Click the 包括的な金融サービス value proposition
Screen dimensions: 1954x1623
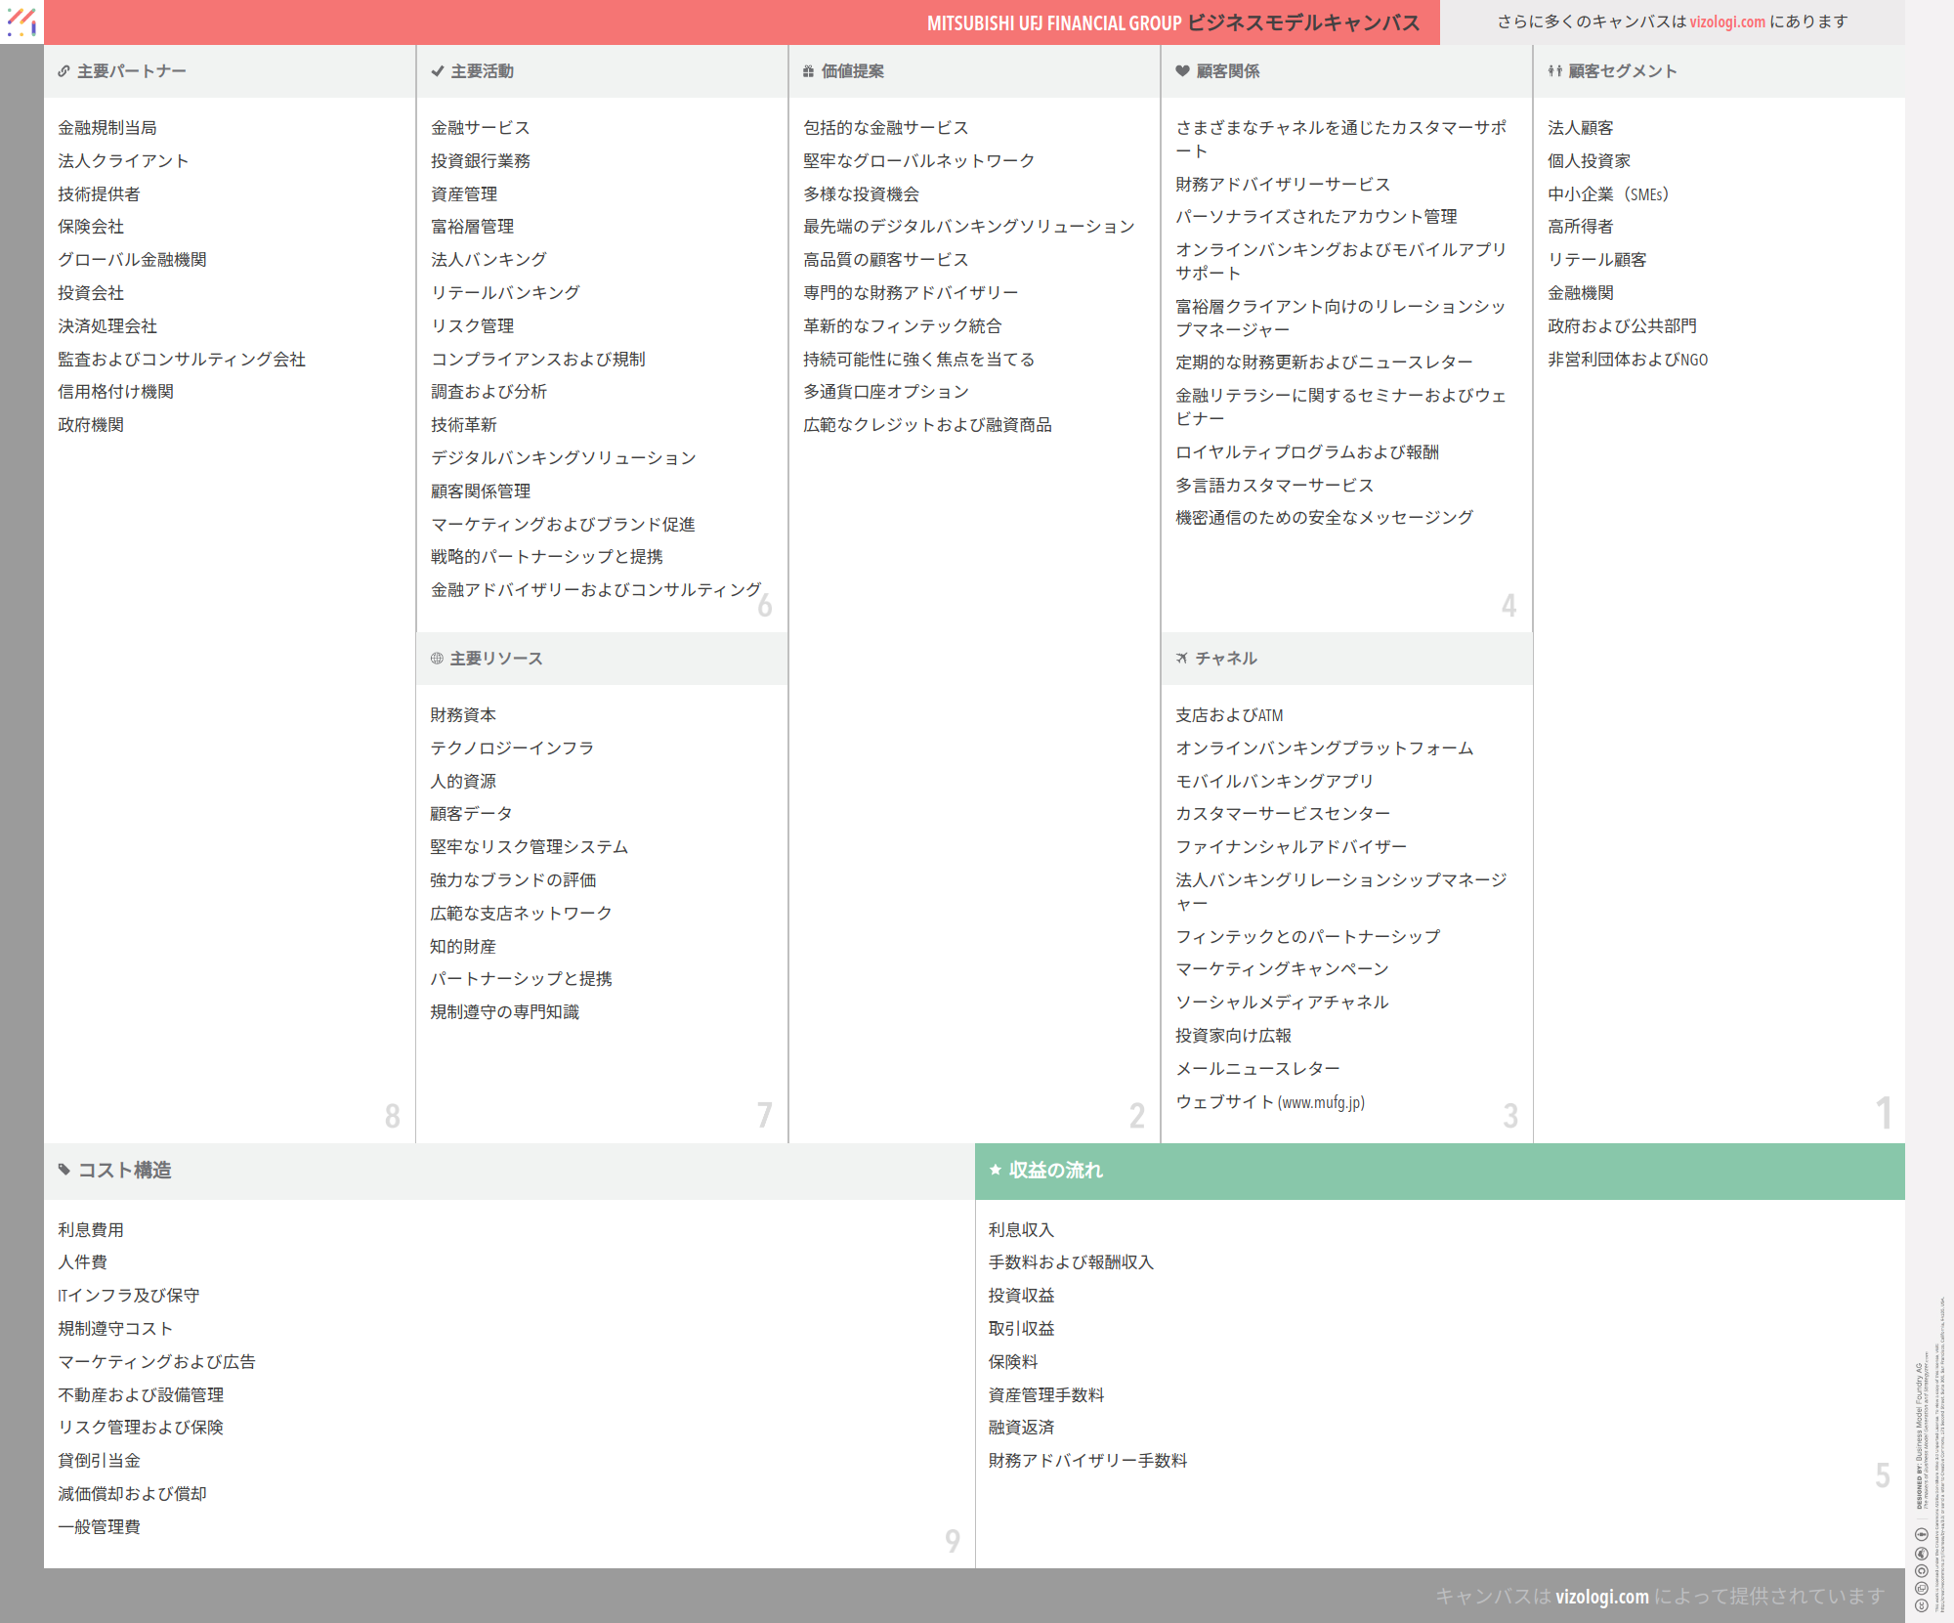click(885, 128)
